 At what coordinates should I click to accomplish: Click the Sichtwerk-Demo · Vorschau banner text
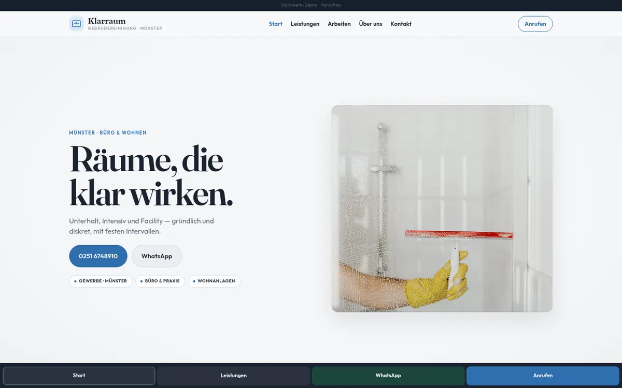coord(311,5)
